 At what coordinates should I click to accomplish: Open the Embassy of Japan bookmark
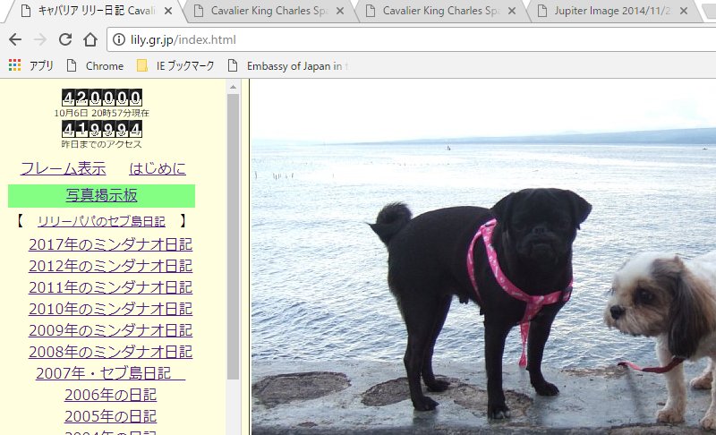pyautogui.click(x=288, y=65)
